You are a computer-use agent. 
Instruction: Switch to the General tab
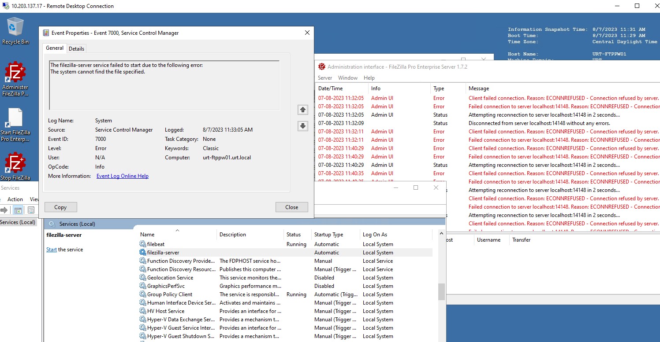(55, 48)
